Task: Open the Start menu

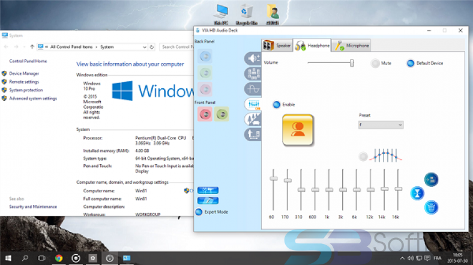Action: 8,258
